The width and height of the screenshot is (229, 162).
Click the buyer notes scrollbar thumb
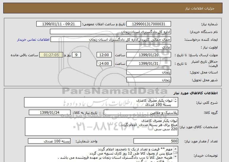(x=175, y=153)
